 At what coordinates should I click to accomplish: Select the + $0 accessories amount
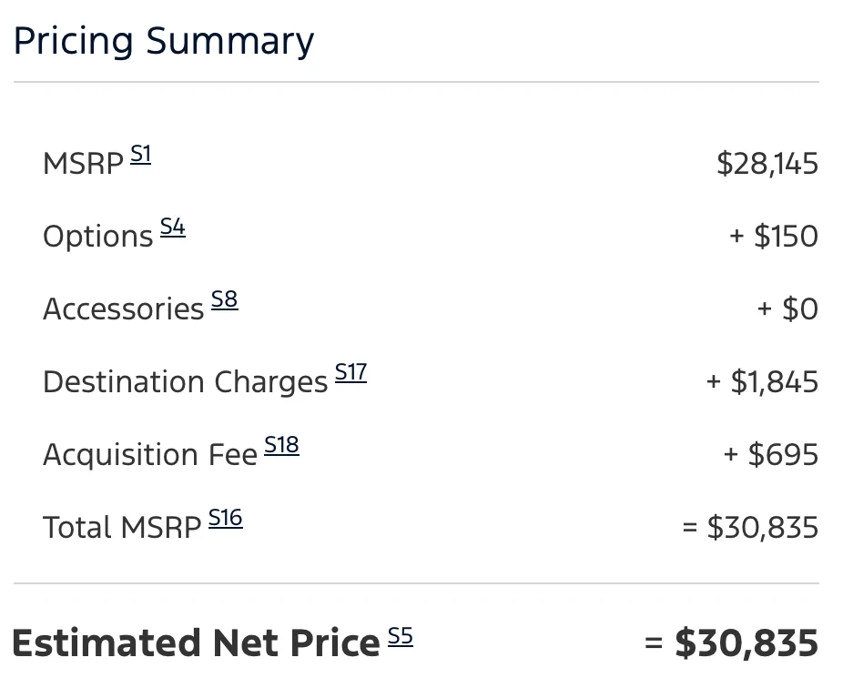(787, 309)
